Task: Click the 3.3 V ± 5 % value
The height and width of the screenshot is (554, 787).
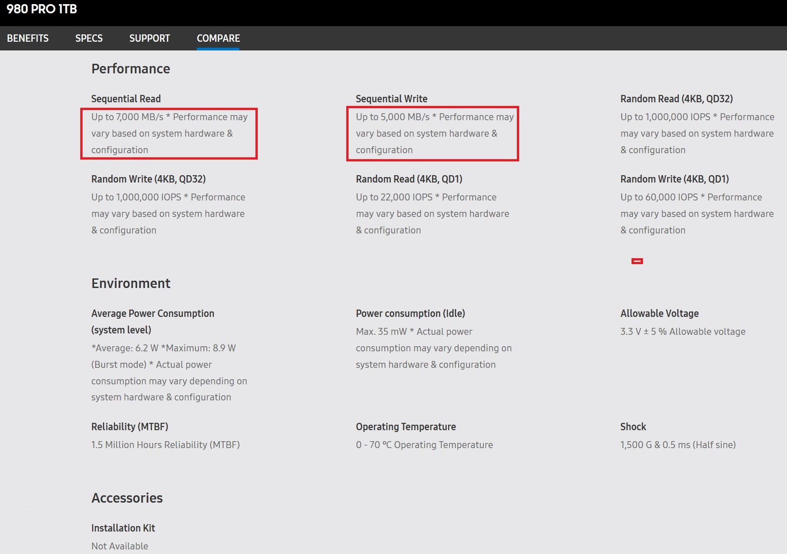Action: [683, 332]
